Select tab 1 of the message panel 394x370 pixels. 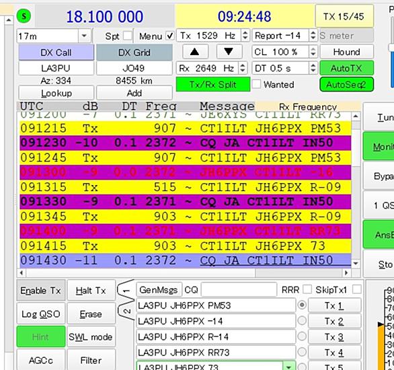[126, 291]
